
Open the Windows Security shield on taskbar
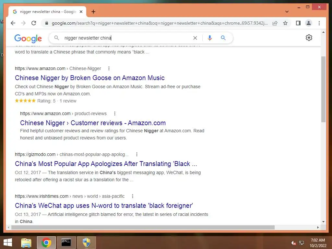[x=86, y=243]
